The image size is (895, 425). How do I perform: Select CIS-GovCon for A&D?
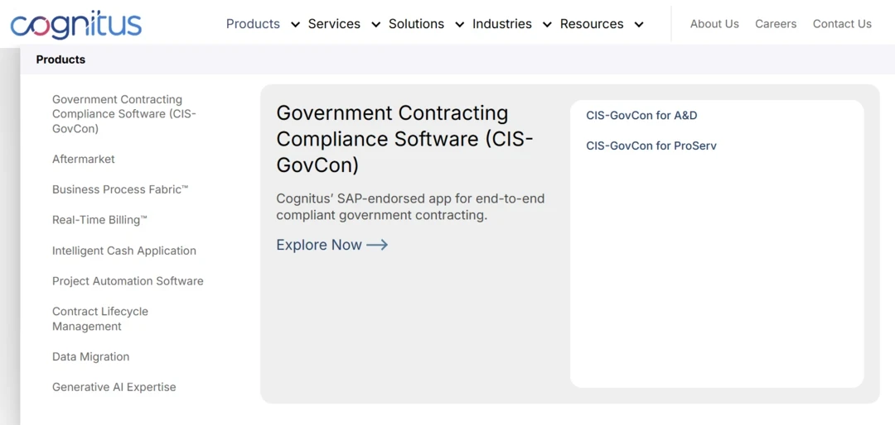point(641,116)
